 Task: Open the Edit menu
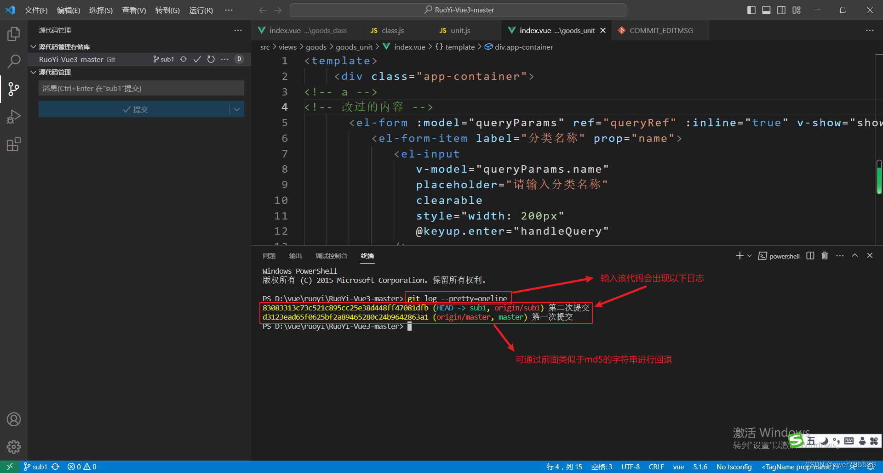click(69, 10)
